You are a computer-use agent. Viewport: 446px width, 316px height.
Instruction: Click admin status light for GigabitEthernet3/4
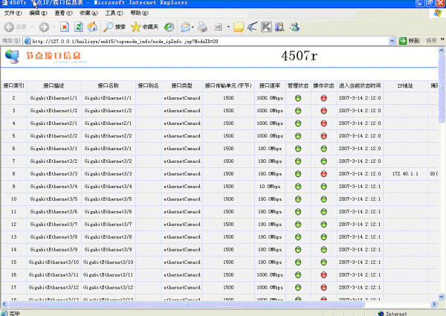click(x=298, y=187)
